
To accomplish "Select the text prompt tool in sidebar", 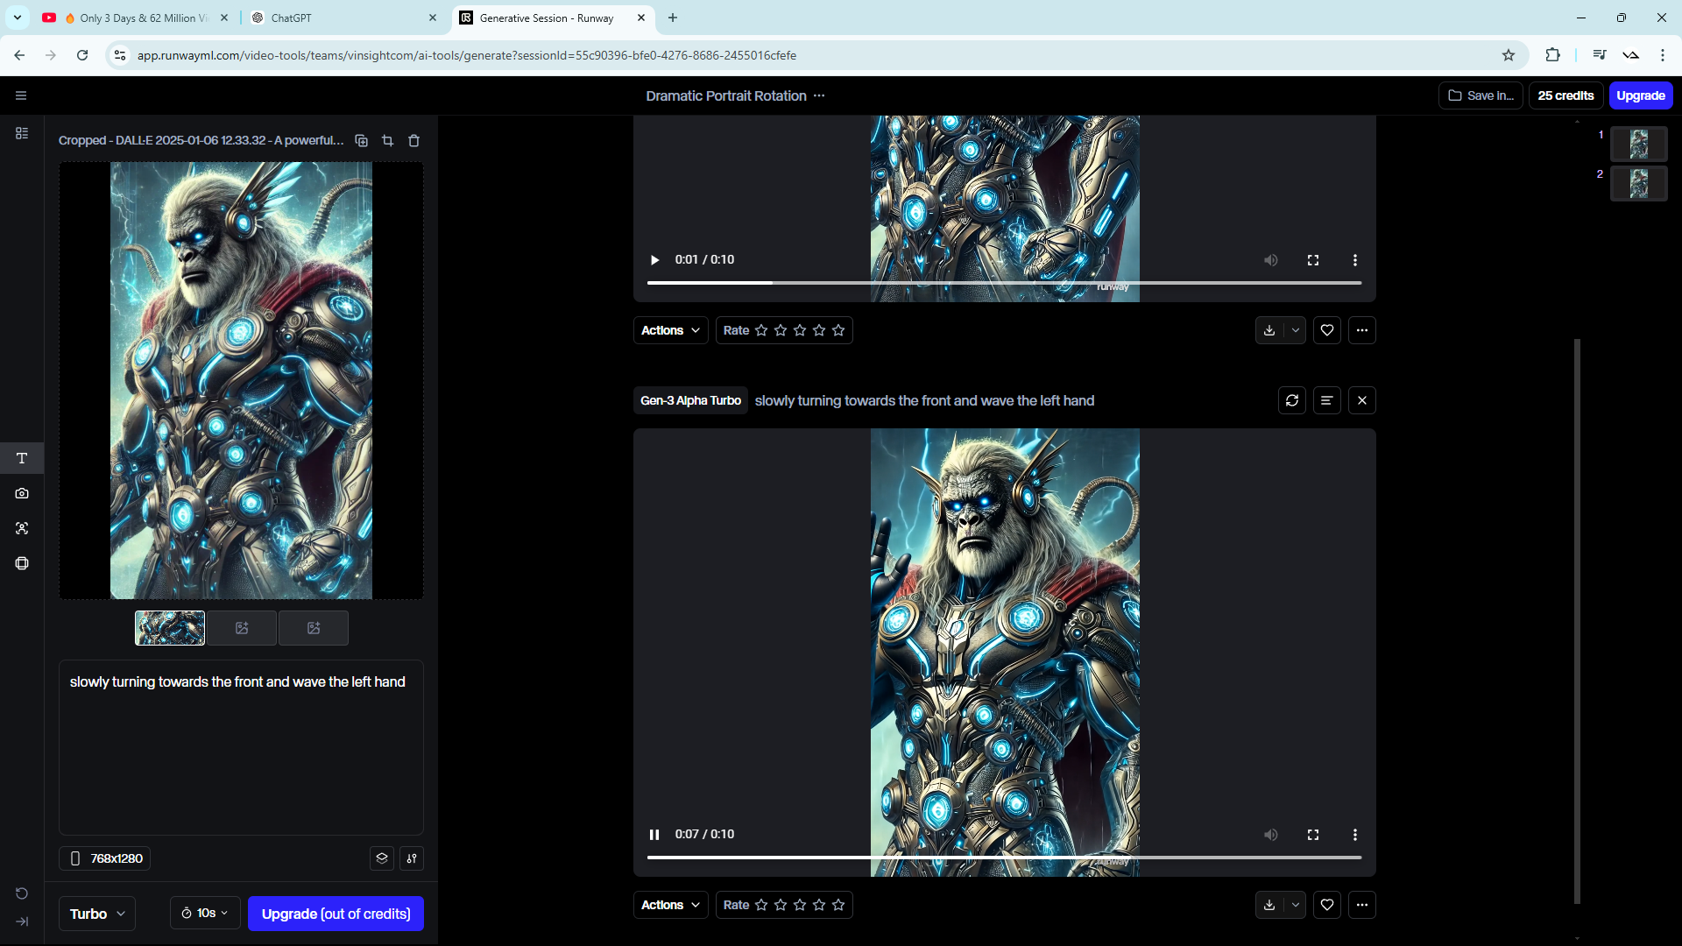I will (x=22, y=458).
